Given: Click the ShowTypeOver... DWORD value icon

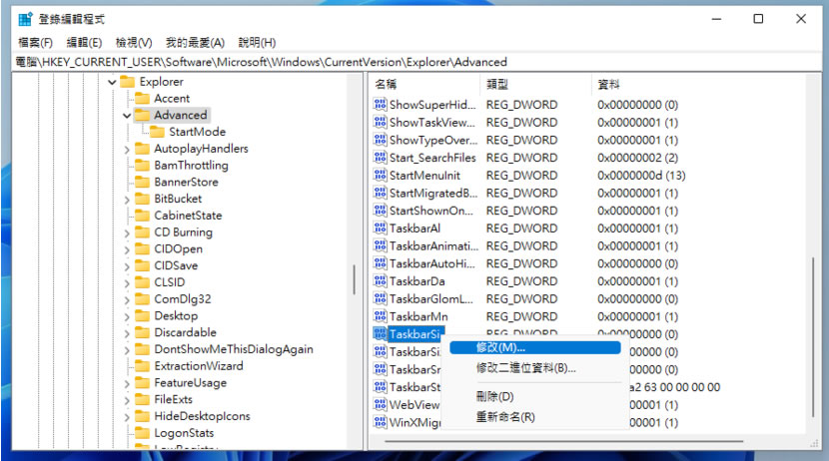Looking at the screenshot, I should (x=380, y=140).
